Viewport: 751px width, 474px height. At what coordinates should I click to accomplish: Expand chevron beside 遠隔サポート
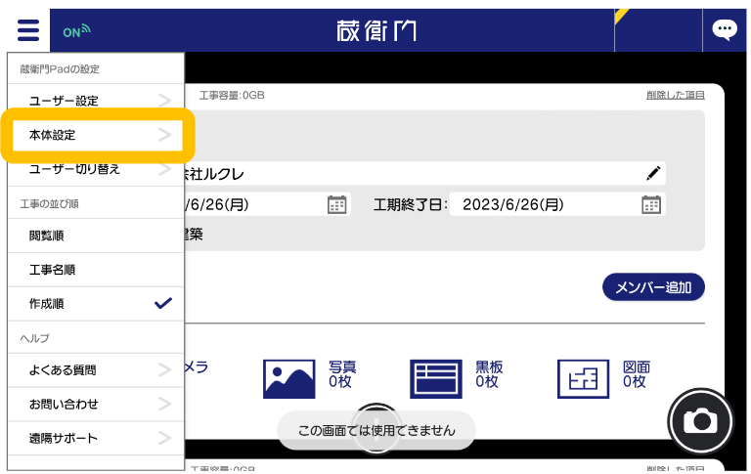click(164, 438)
